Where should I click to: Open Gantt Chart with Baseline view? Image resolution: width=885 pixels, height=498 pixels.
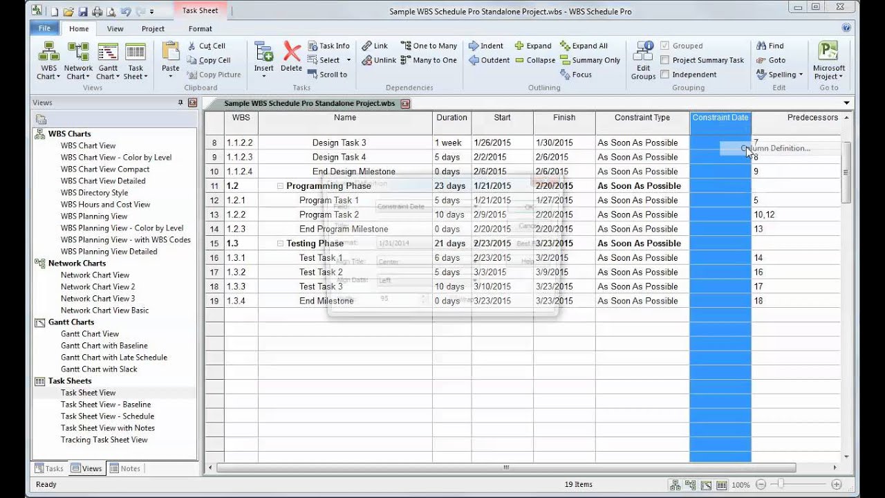pos(104,346)
